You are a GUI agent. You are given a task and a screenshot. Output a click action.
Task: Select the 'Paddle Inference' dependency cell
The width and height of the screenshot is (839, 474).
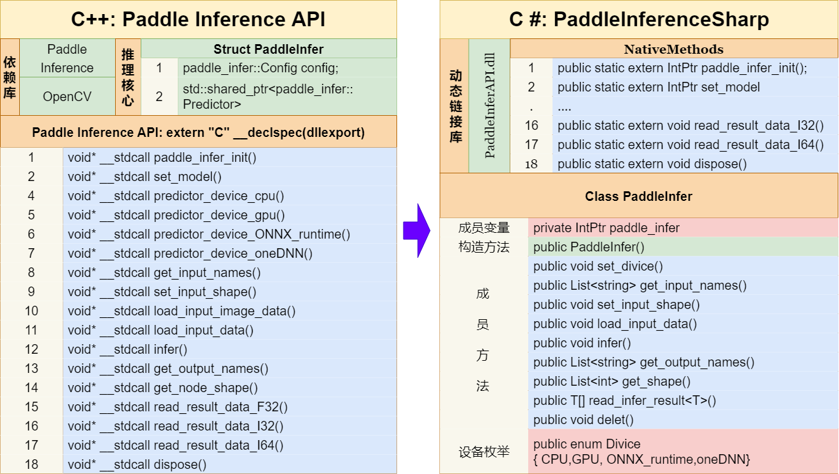point(67,59)
